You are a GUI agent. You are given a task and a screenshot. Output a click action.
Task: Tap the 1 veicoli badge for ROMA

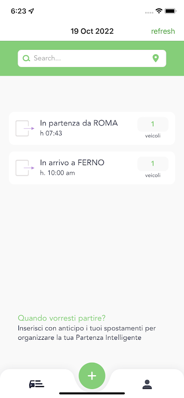point(153,128)
